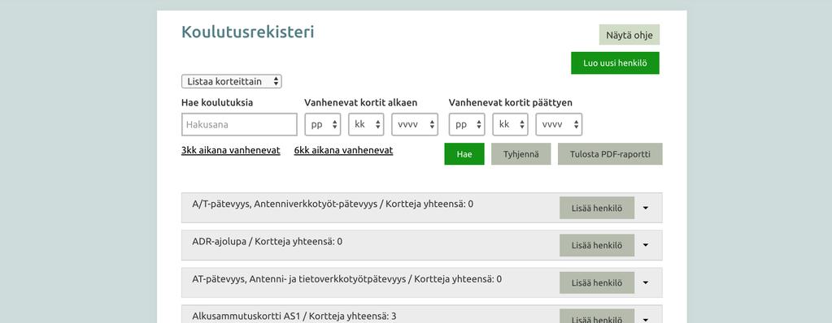This screenshot has width=832, height=323.
Task: Open the Näytä ohje help button
Action: [x=629, y=35]
